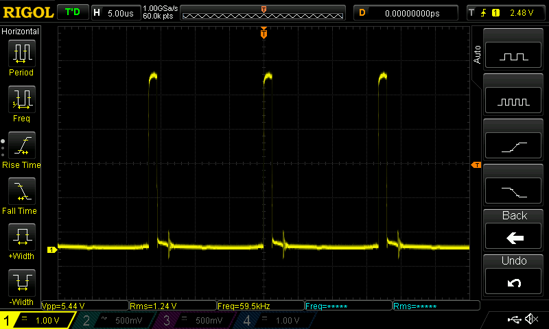
Task: Click the orange trigger position marker atop the grid
Action: point(264,32)
